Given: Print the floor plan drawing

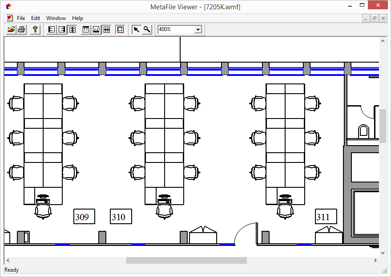Looking at the screenshot, I should [x=21, y=29].
